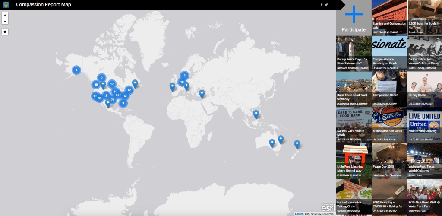Click the Esri logo on map
This screenshot has height=216, width=442.
[x=328, y=207]
